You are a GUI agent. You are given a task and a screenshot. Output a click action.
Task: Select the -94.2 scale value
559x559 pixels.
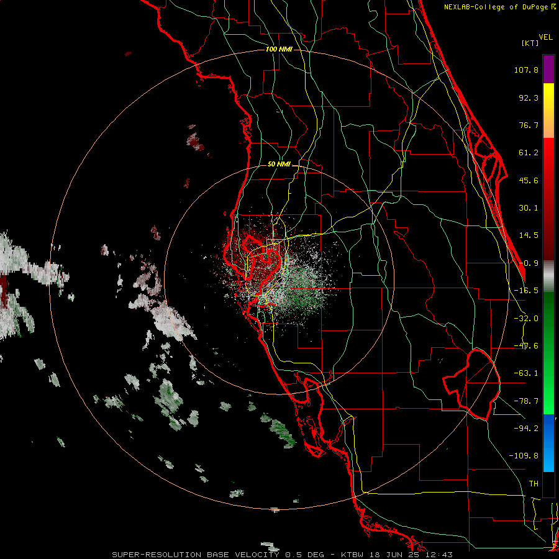(526, 428)
